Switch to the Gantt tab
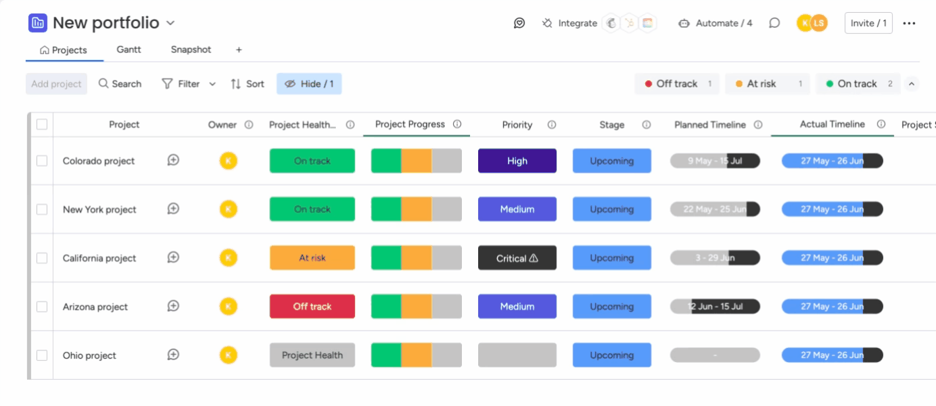The image size is (936, 406). pyautogui.click(x=128, y=50)
